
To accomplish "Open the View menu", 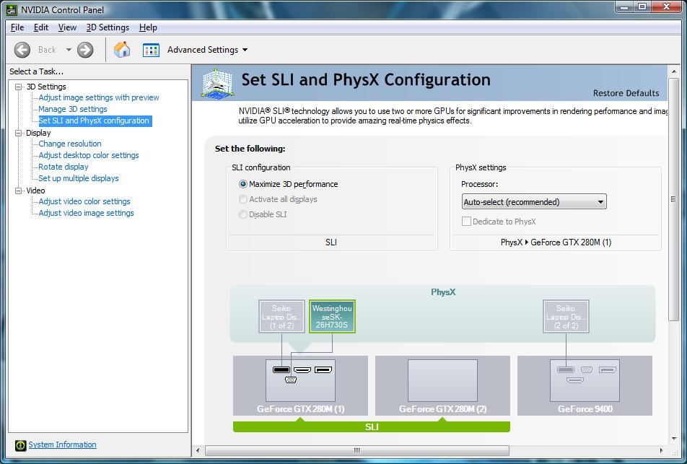I will [68, 27].
